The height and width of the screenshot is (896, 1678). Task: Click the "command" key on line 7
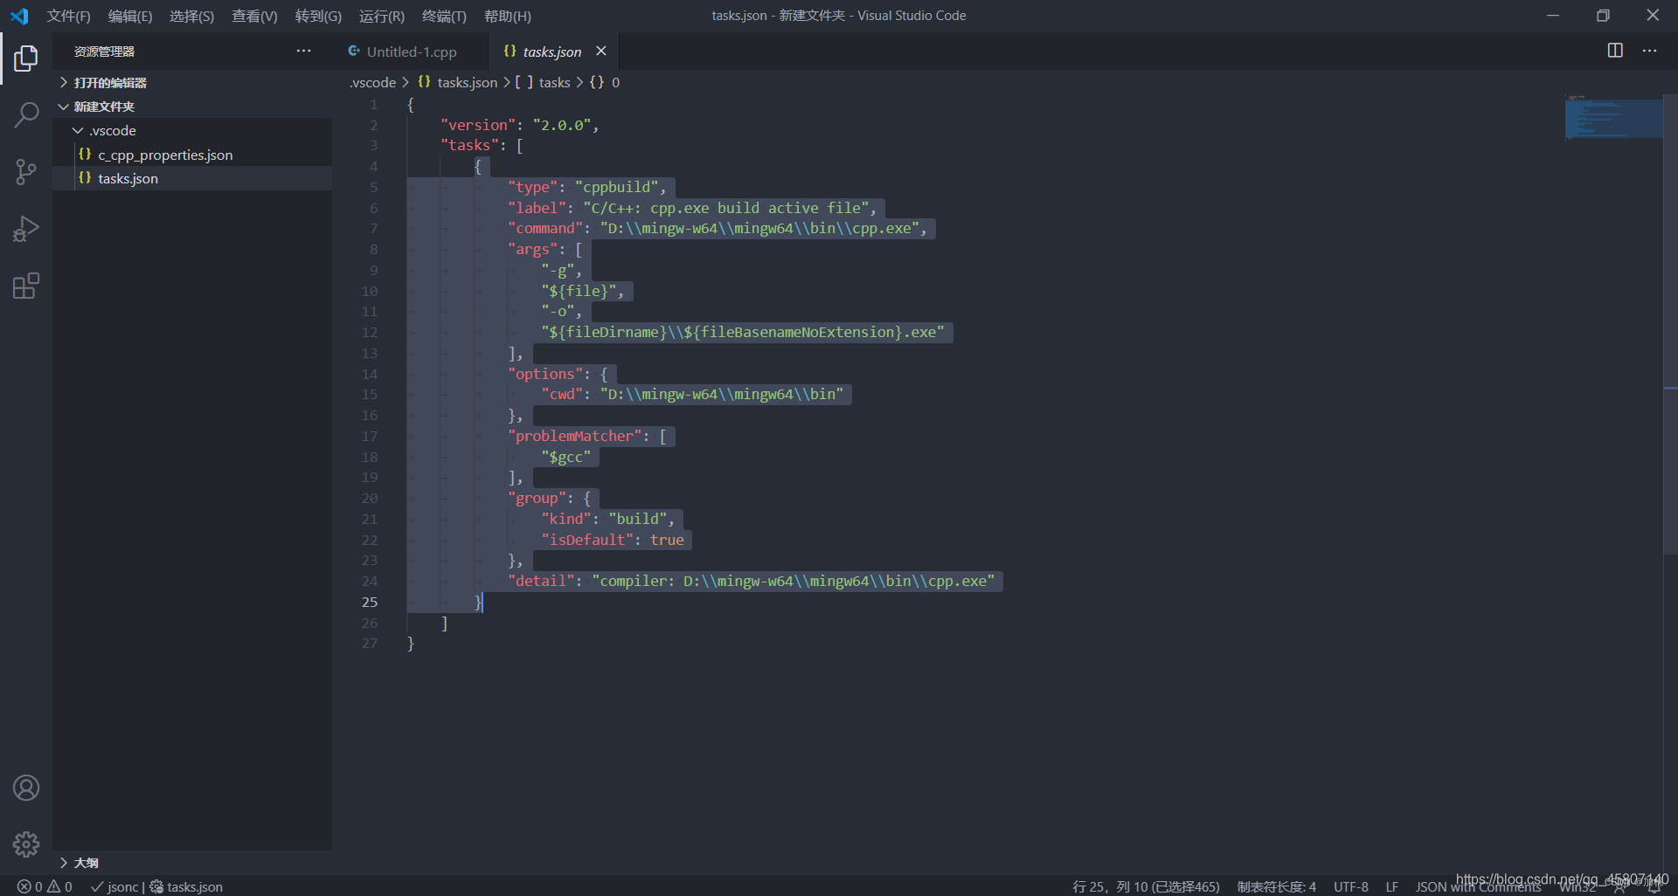click(545, 228)
